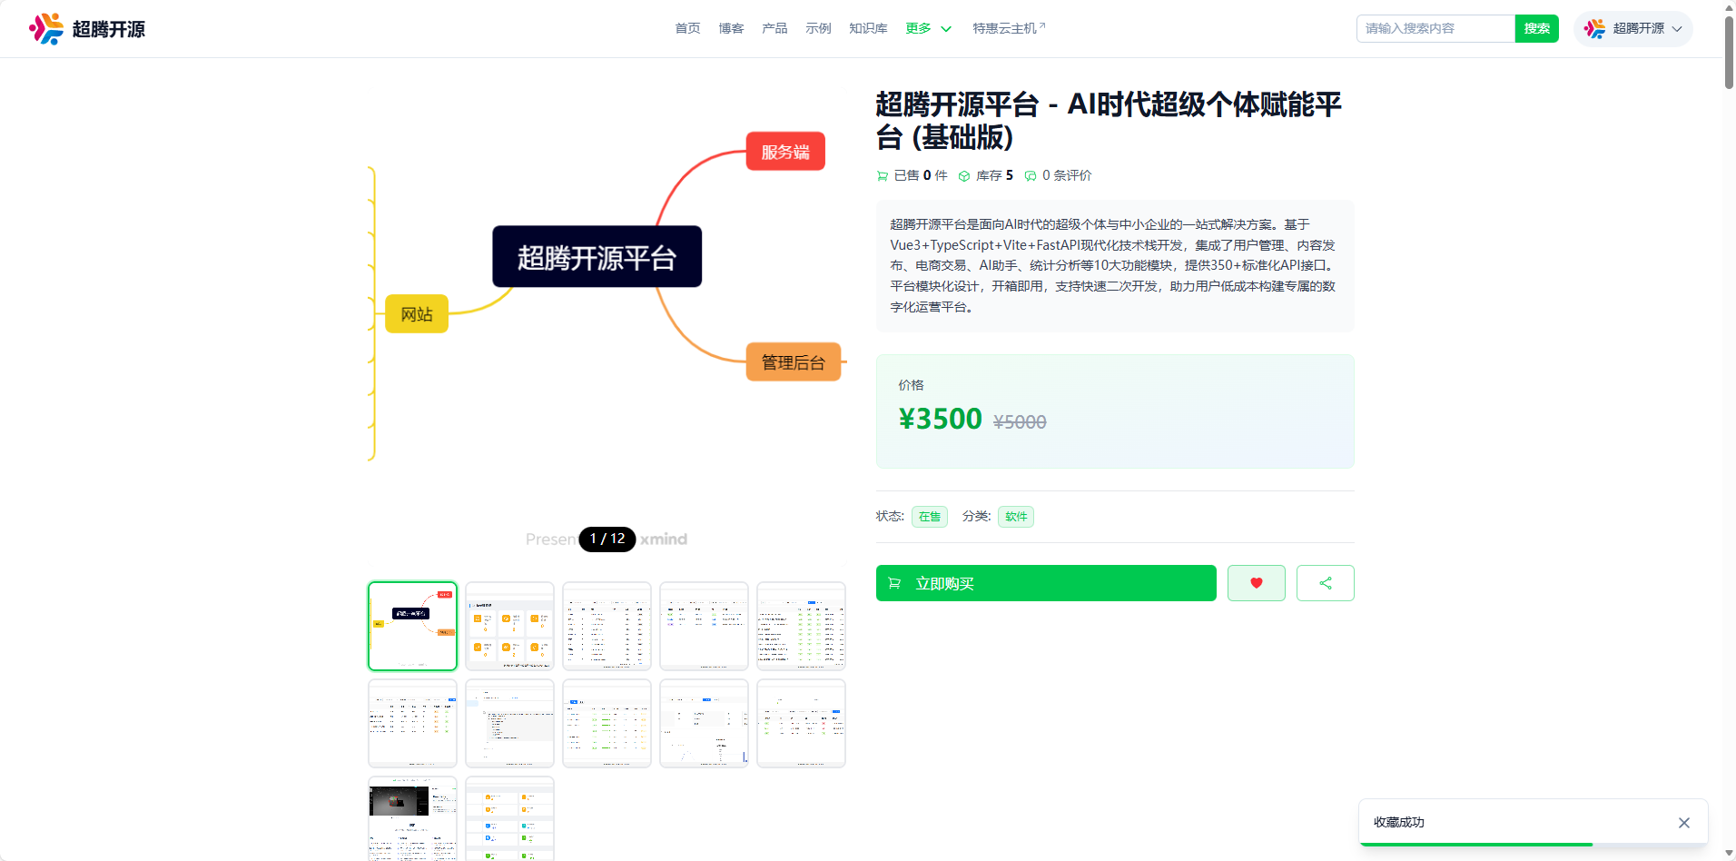Expand the account menu chevron beside 超腾开源
1736x861 pixels.
click(x=1678, y=28)
